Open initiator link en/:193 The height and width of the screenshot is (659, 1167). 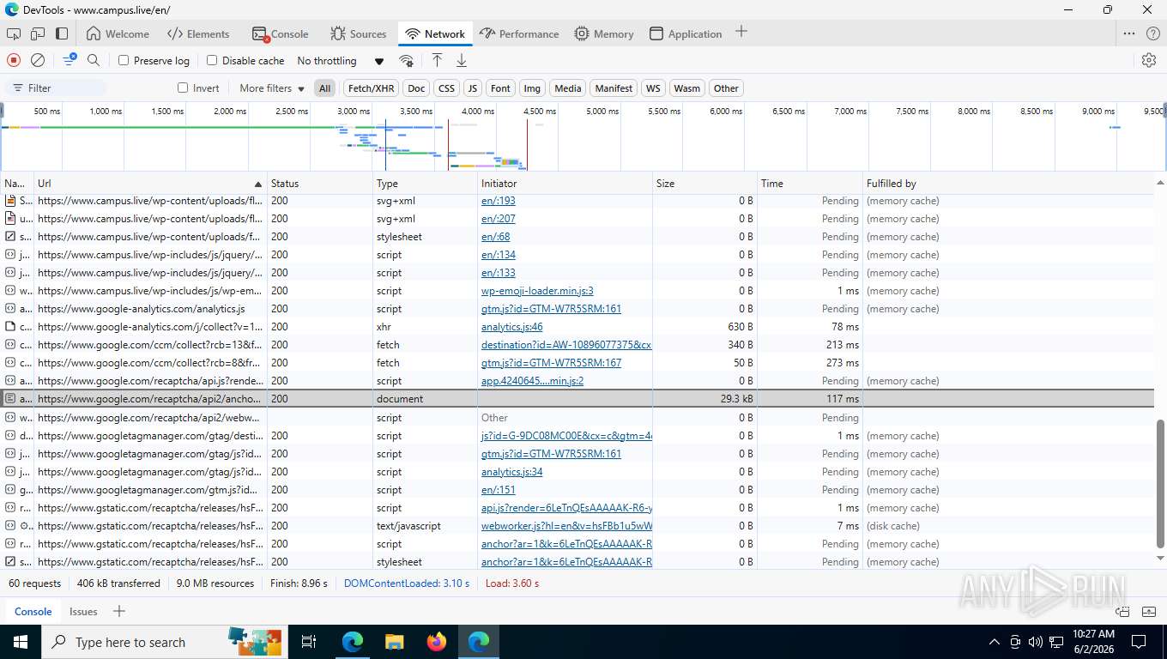pyautogui.click(x=499, y=201)
